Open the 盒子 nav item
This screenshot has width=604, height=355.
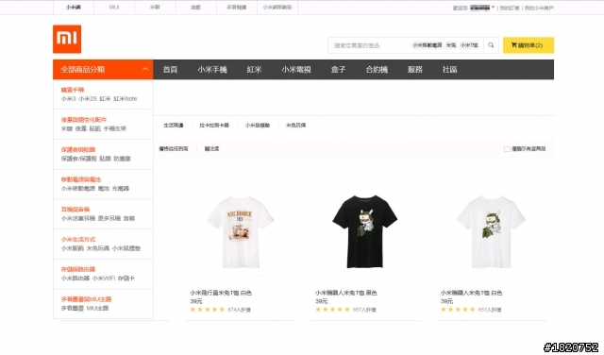coord(338,69)
